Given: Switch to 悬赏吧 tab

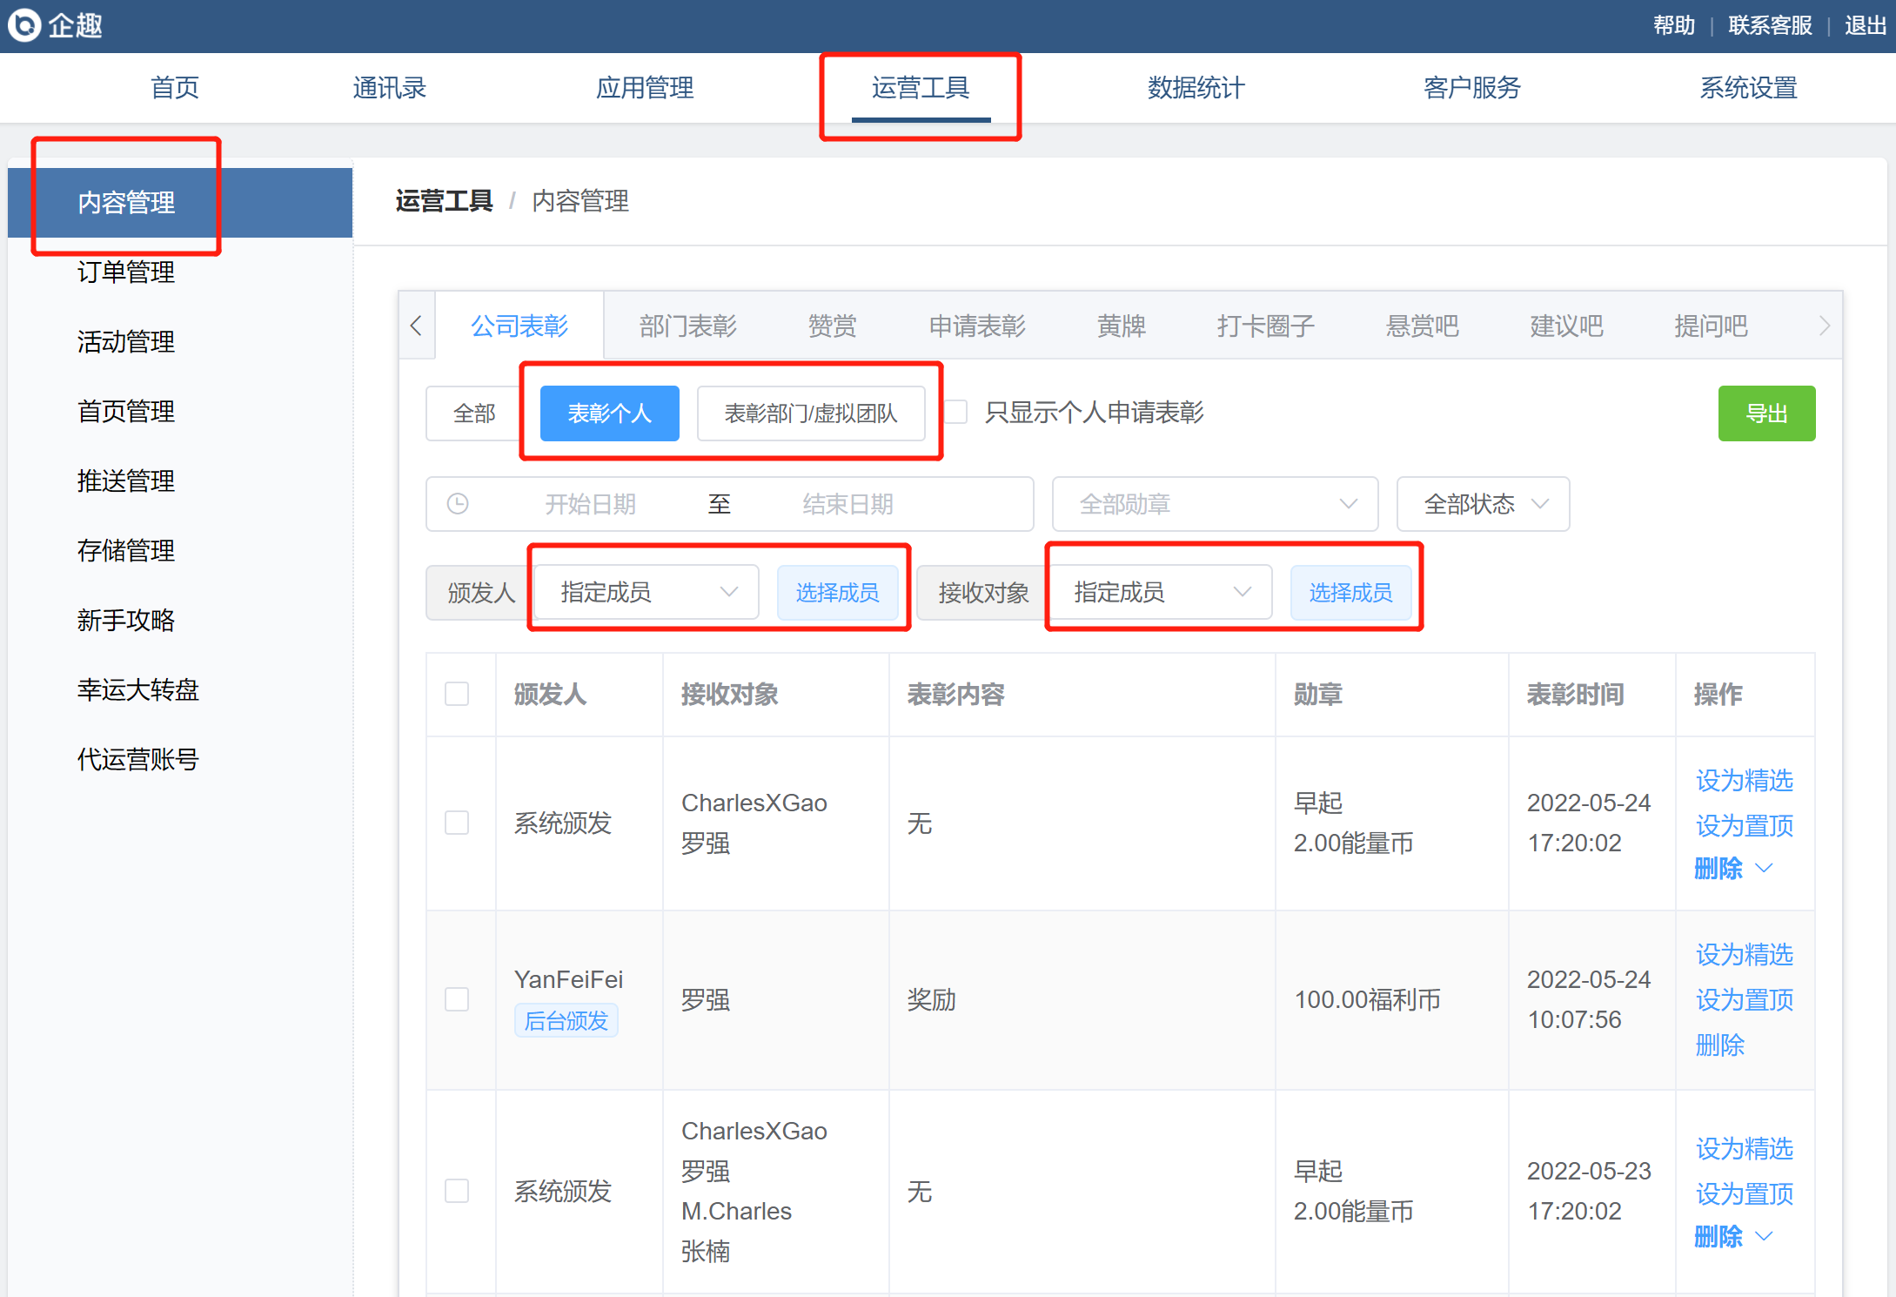Looking at the screenshot, I should pos(1423,326).
